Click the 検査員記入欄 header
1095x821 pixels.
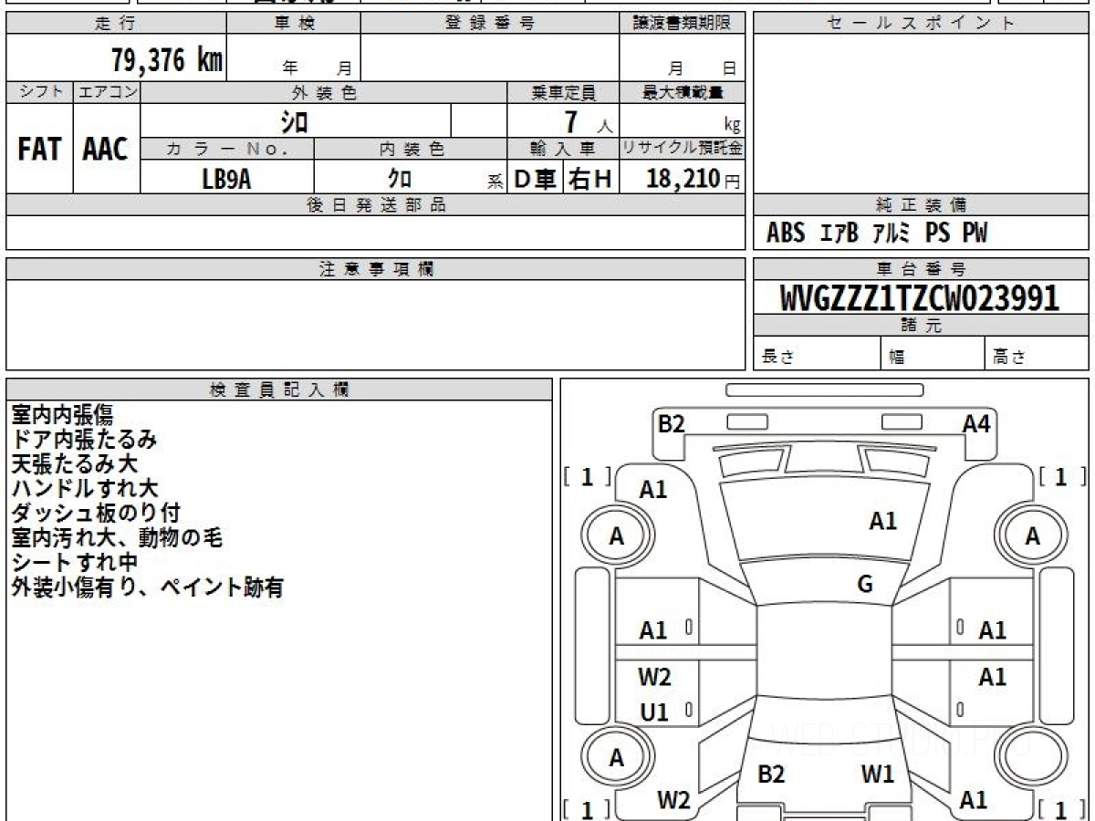click(279, 390)
